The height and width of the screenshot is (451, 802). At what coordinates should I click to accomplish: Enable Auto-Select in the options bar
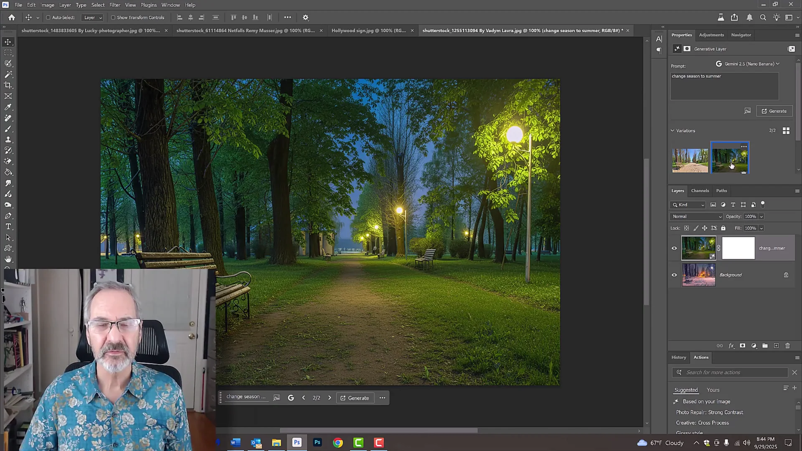tap(49, 18)
